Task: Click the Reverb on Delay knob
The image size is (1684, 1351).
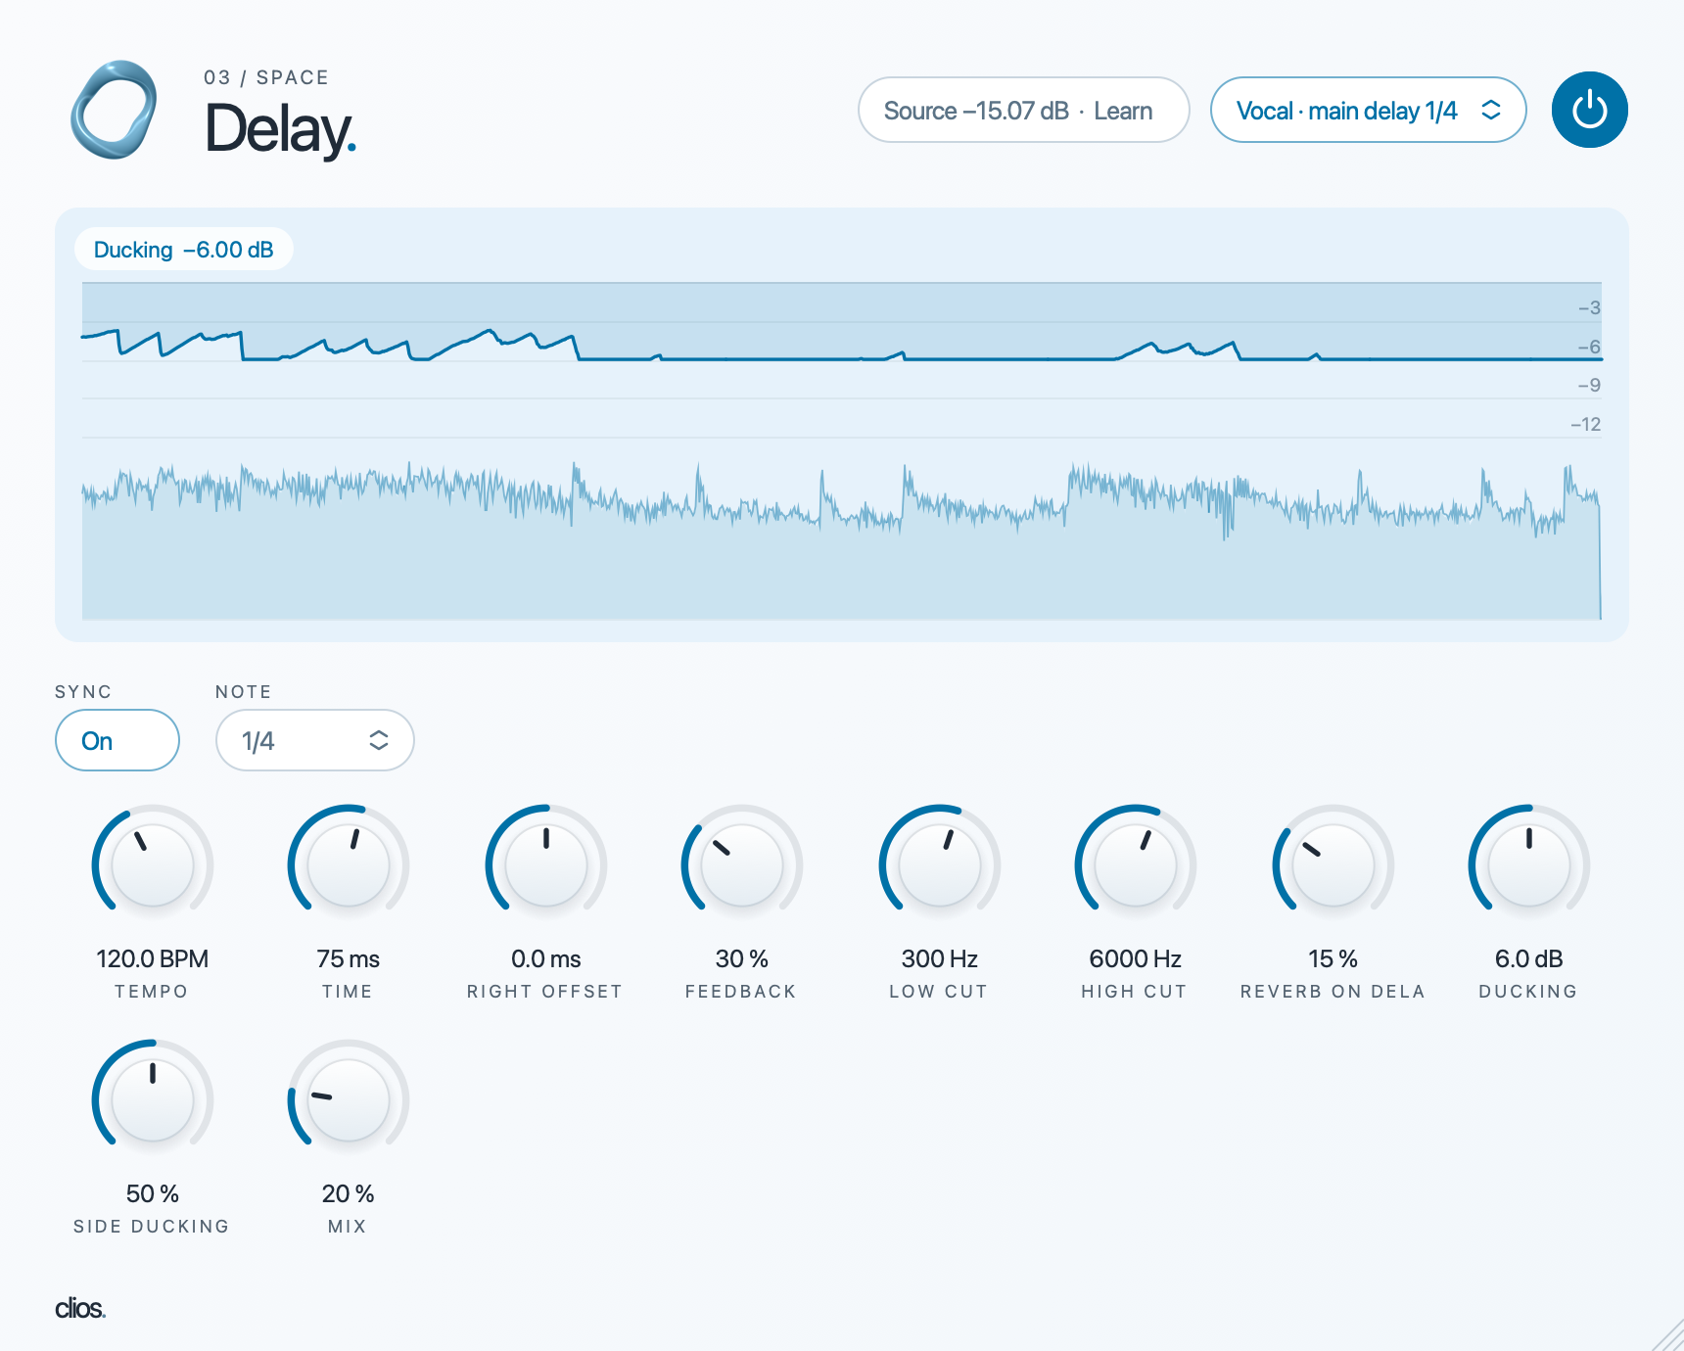Action: tap(1333, 865)
